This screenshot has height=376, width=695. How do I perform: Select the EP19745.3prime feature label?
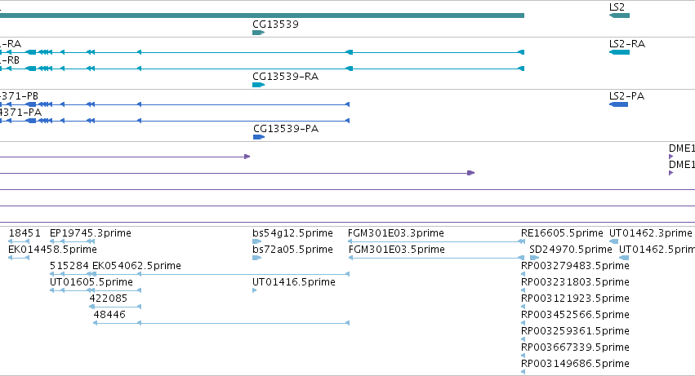tap(91, 233)
